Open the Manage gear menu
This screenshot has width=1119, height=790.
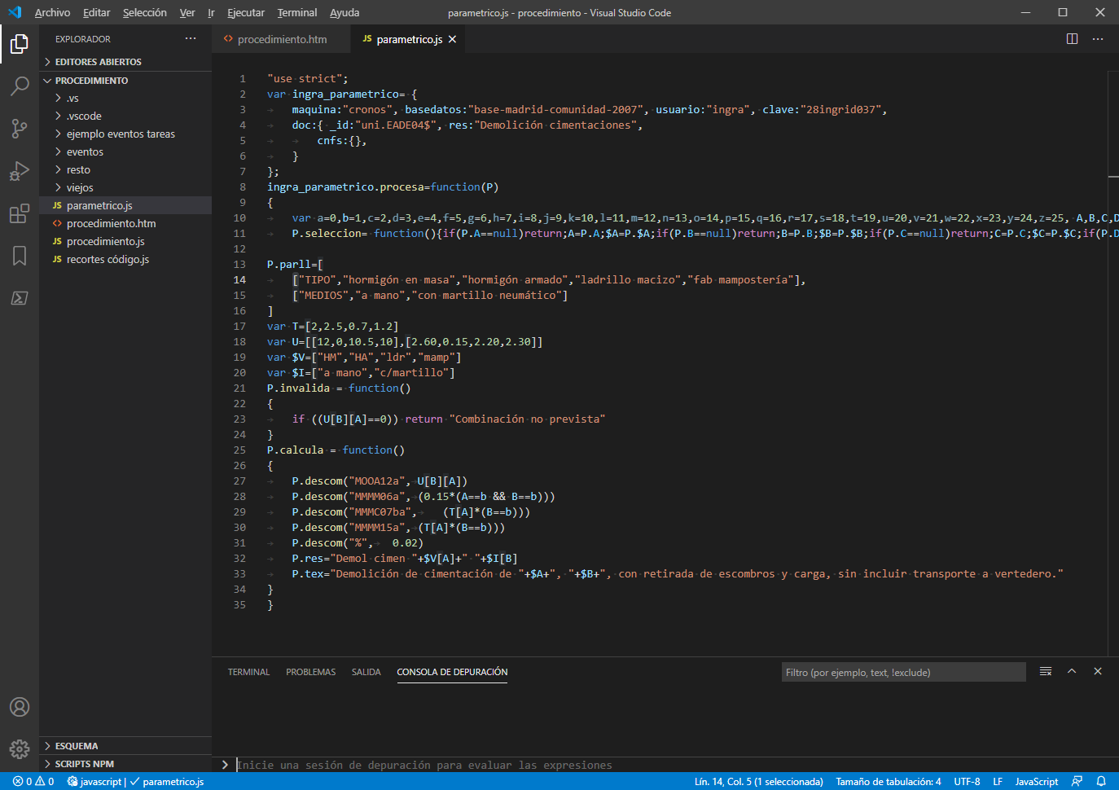[20, 748]
